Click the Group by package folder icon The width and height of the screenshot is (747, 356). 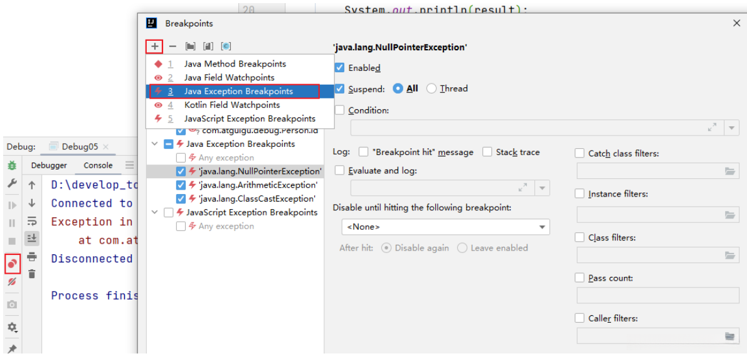pos(191,46)
